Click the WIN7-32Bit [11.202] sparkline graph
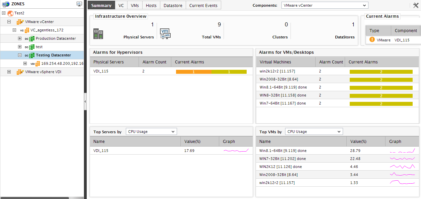The width and height of the screenshot is (421, 199). [403, 159]
